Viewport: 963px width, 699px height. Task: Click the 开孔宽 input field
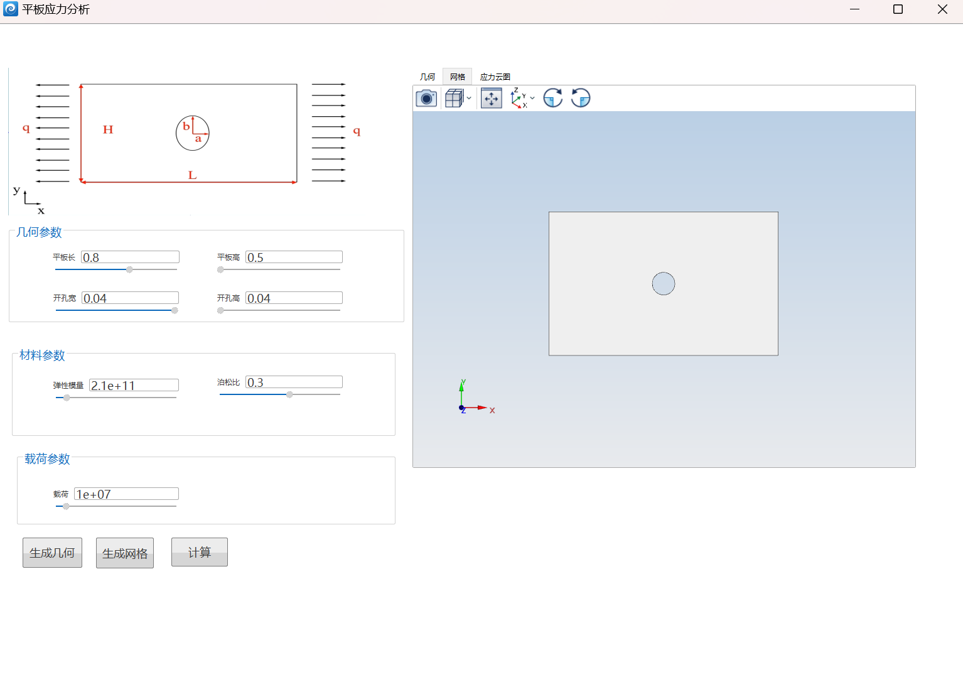pyautogui.click(x=130, y=298)
